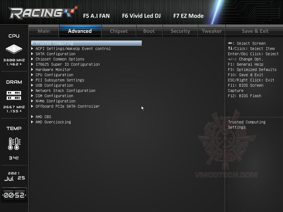Select IT8625 Super IO Configuration

(67, 64)
